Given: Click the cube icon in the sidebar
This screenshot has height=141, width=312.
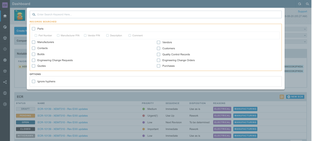Looking at the screenshot, I should [x=5, y=71].
